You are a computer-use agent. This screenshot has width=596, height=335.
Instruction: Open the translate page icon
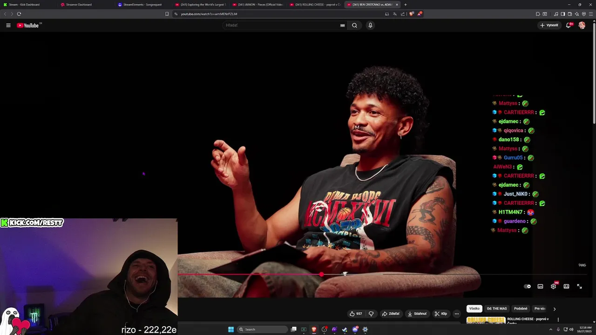(x=395, y=14)
